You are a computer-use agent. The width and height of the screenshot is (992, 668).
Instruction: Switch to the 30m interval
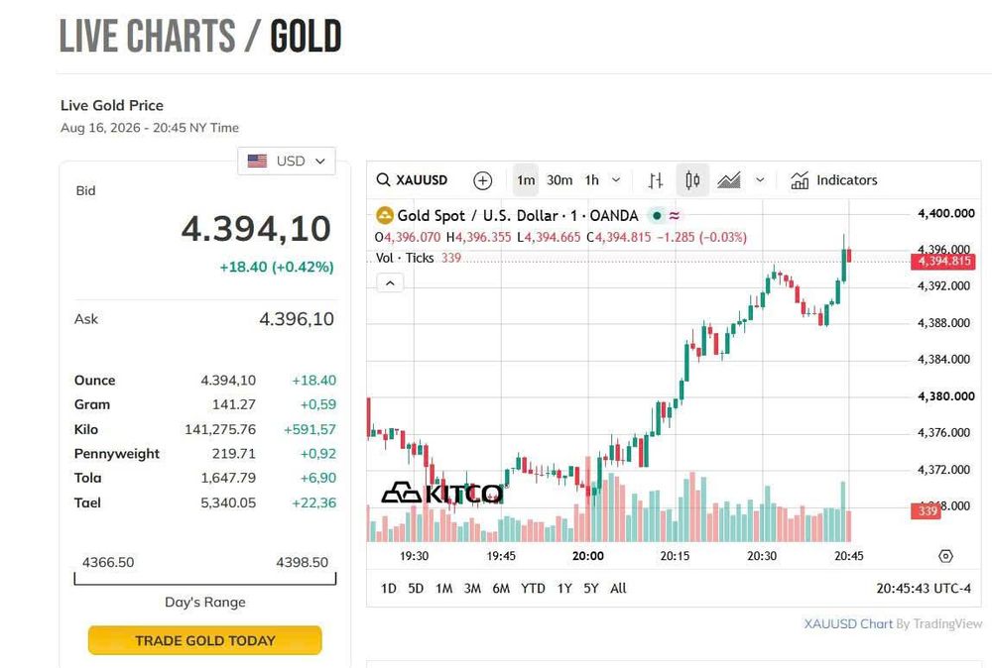tap(559, 180)
